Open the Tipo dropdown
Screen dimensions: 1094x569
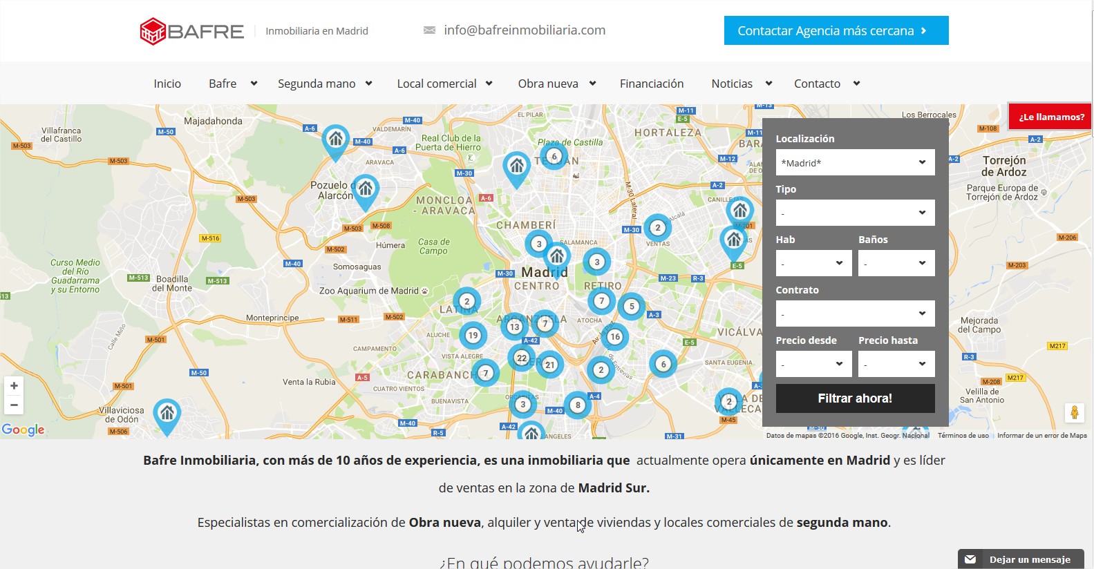pyautogui.click(x=855, y=213)
